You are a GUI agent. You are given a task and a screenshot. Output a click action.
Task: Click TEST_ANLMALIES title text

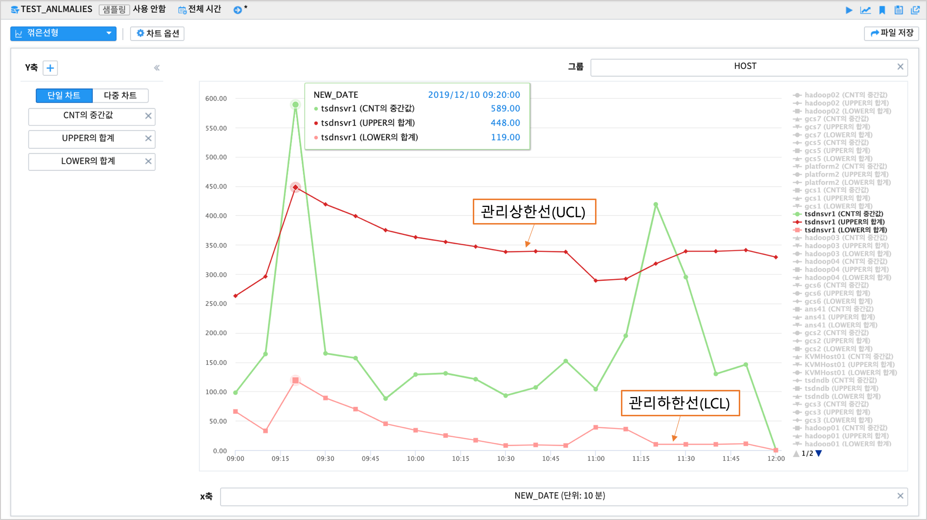(56, 9)
